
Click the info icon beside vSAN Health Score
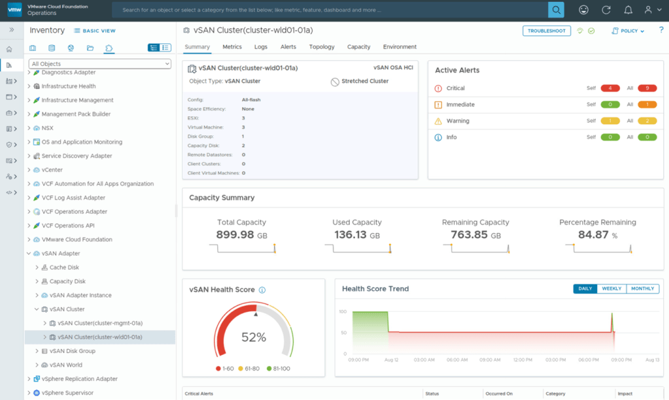pyautogui.click(x=262, y=290)
